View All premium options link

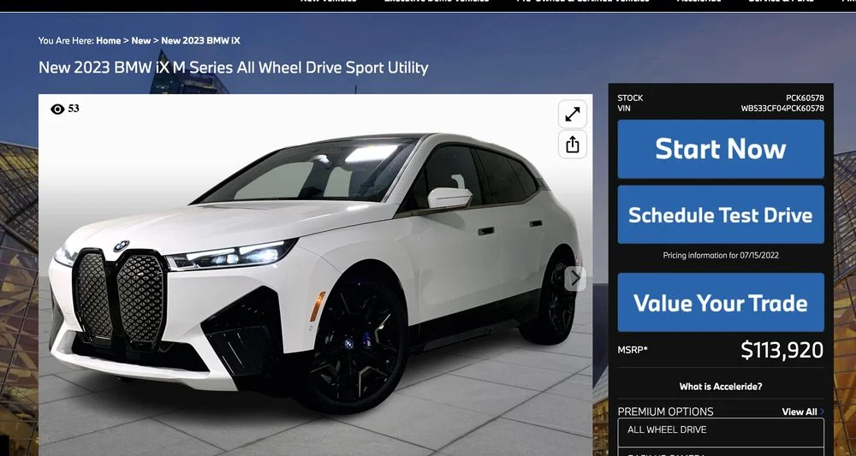coord(800,412)
